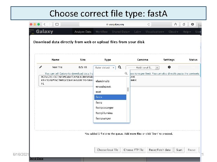Click the type list scrollbar thumb
Screen dimensions: 217x162
128,89
